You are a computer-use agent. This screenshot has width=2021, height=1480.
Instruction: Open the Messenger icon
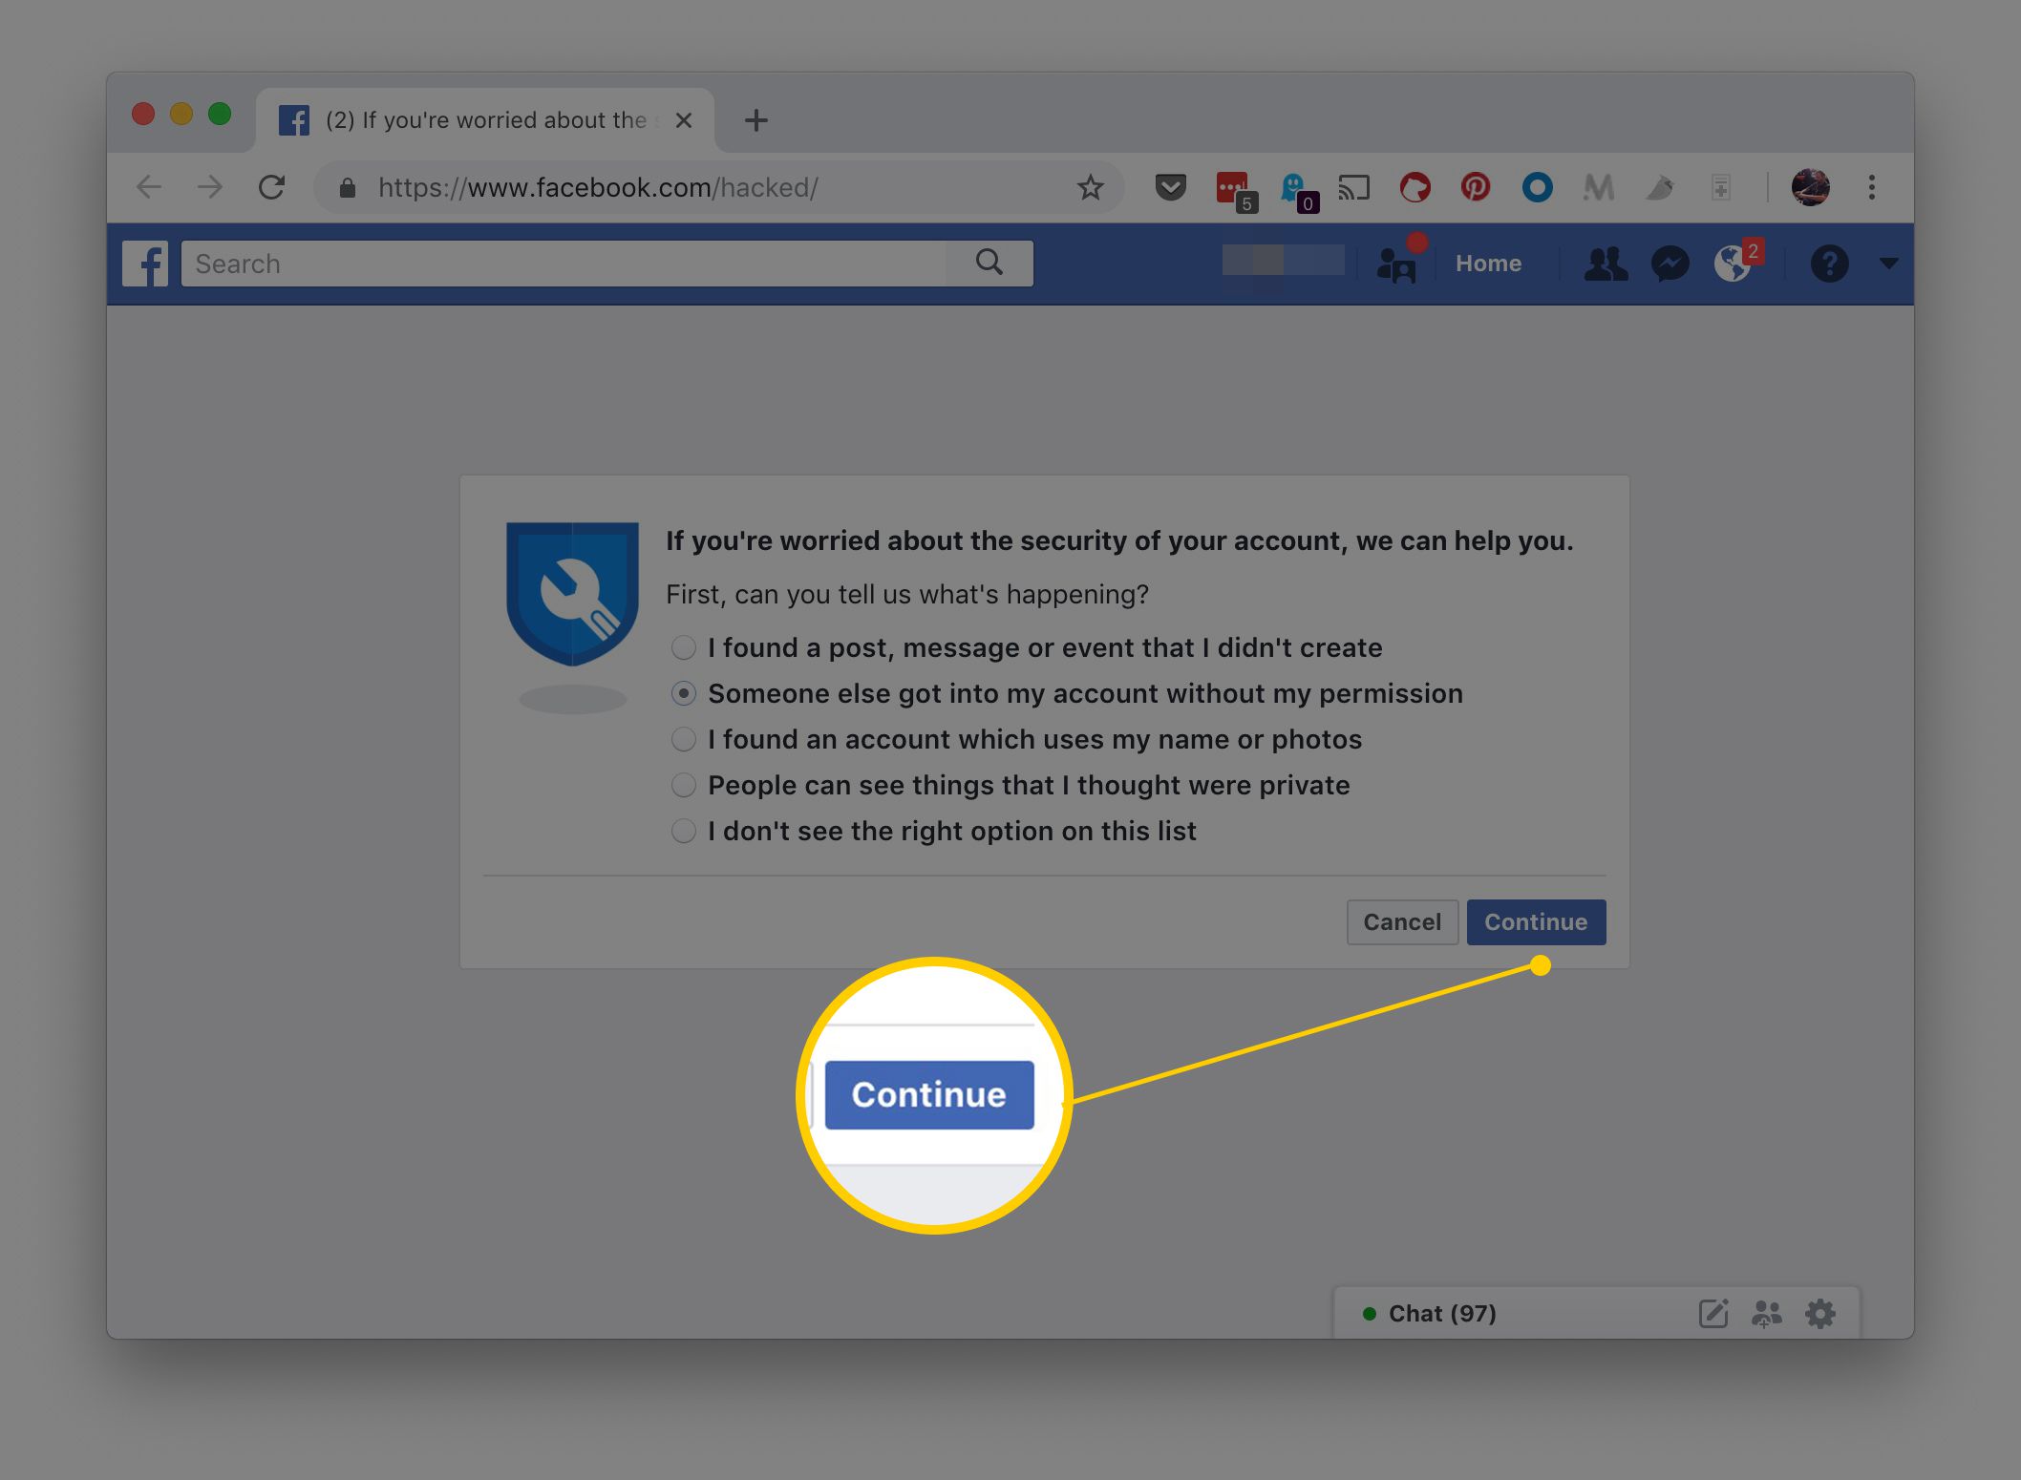[1668, 262]
